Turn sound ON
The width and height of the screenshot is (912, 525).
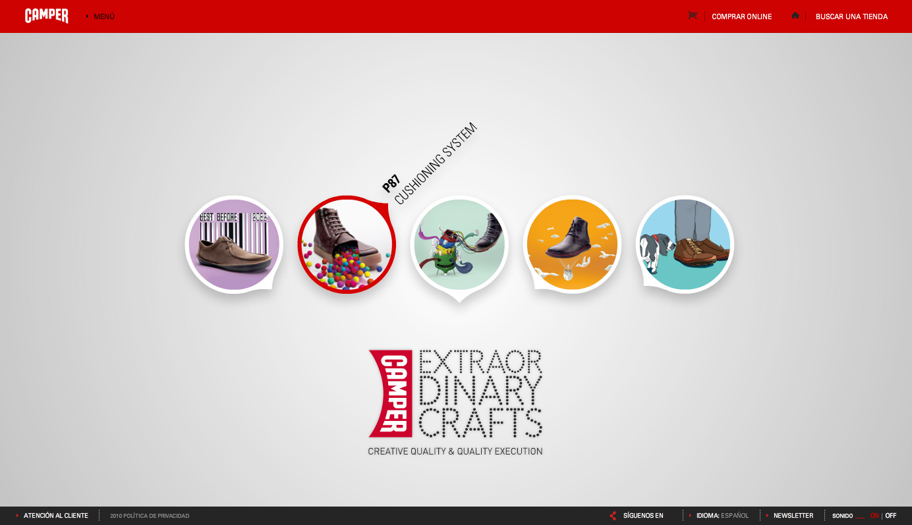[x=874, y=516]
